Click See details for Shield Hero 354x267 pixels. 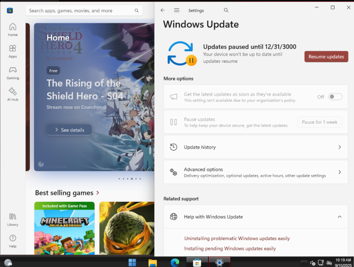[x=69, y=130]
